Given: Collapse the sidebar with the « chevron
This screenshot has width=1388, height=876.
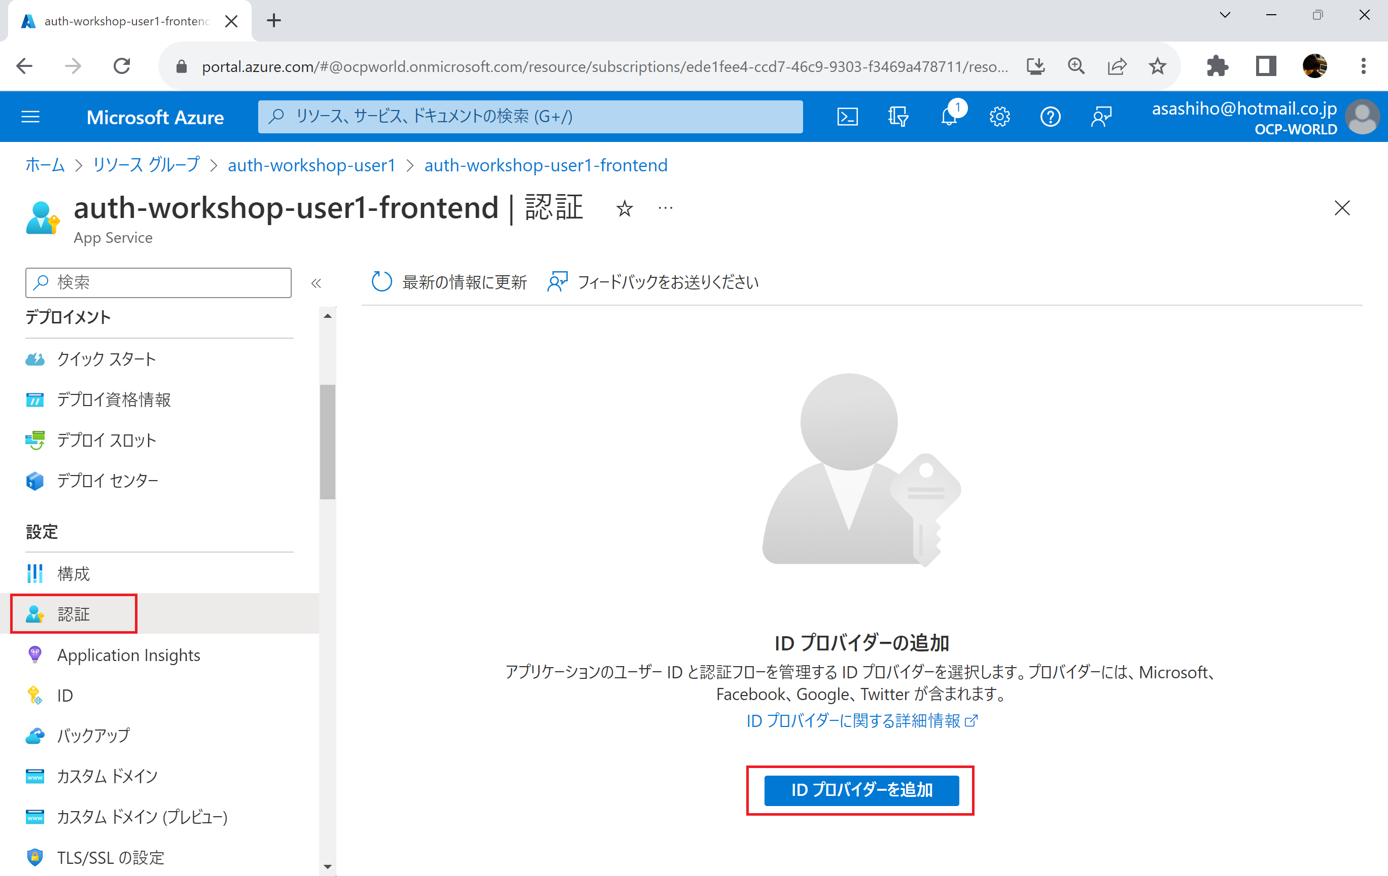Looking at the screenshot, I should tap(316, 283).
